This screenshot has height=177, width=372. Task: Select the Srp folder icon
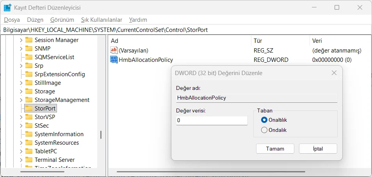(x=29, y=65)
